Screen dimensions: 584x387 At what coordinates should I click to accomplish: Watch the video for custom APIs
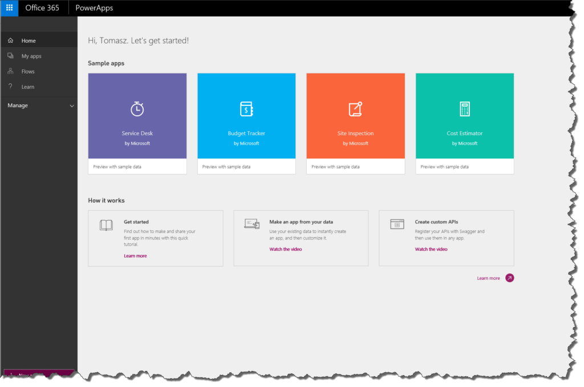coord(431,249)
